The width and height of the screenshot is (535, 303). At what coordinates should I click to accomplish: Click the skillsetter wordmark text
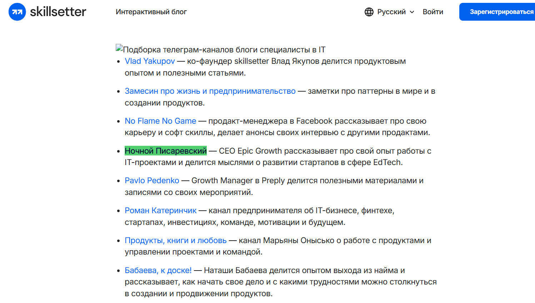click(x=58, y=12)
